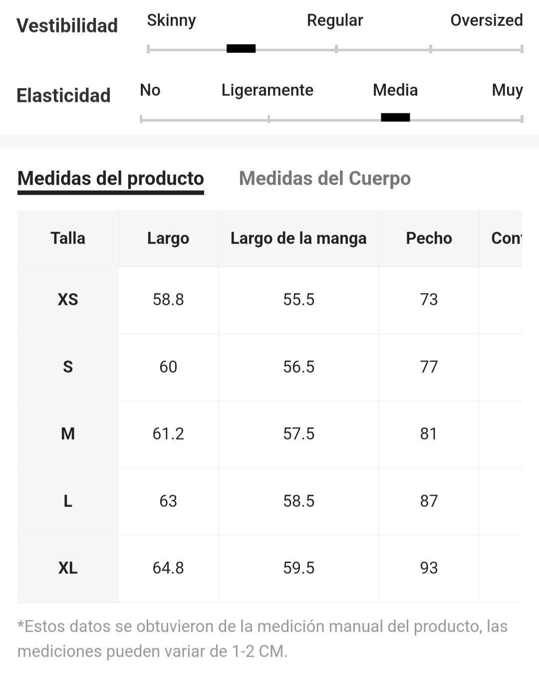This screenshot has height=675, width=539.
Task: Switch to Medidas del Cuerpo tab
Action: click(x=324, y=178)
